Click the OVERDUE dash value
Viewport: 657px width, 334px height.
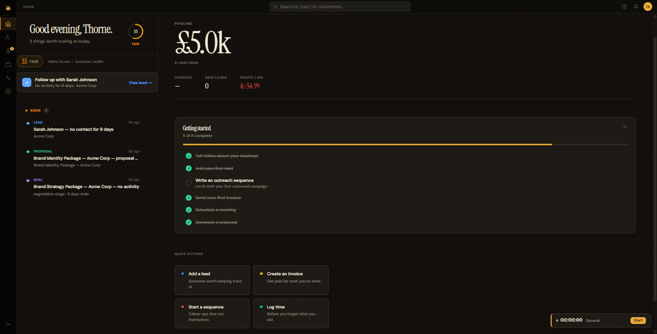177,86
